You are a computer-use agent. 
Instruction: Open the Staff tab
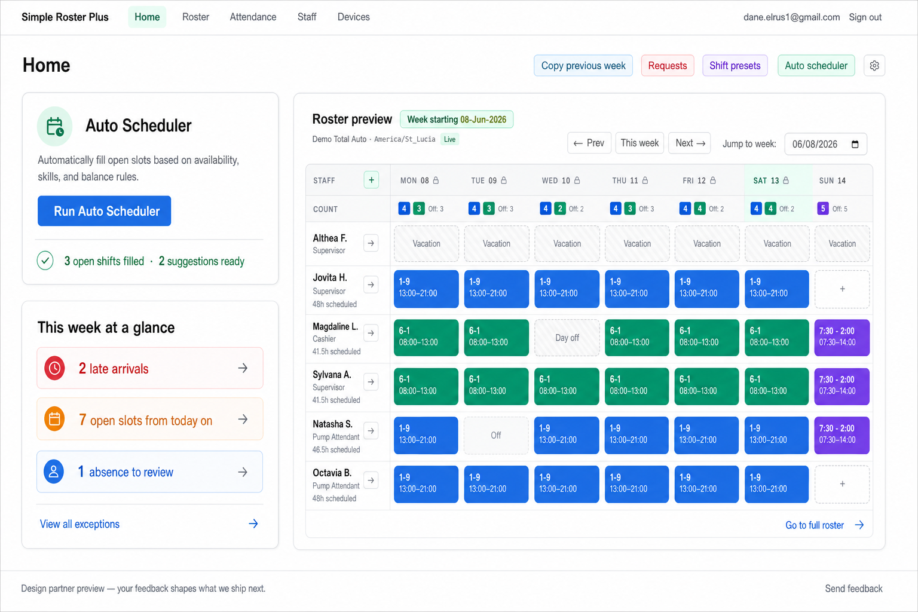pyautogui.click(x=307, y=17)
